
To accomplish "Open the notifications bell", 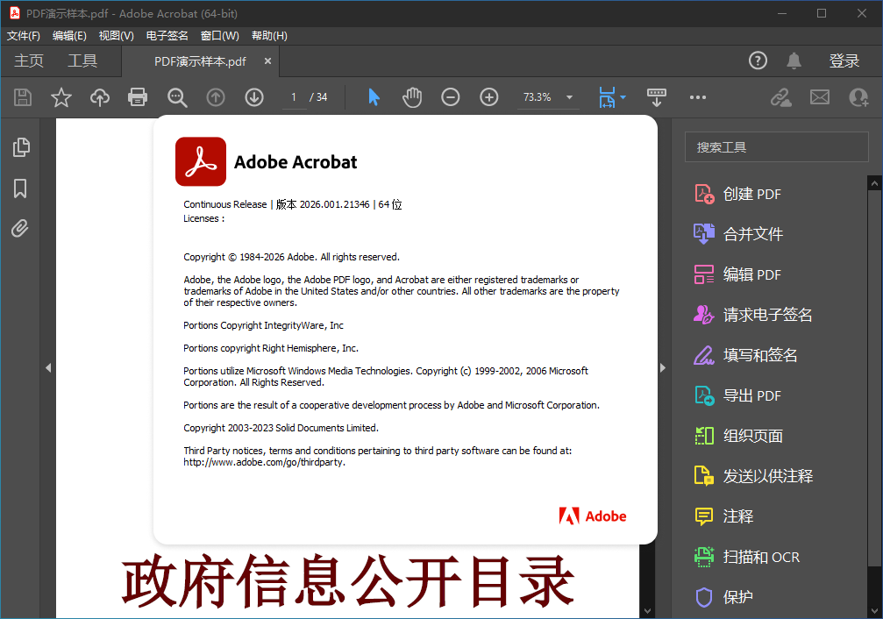I will click(x=794, y=60).
